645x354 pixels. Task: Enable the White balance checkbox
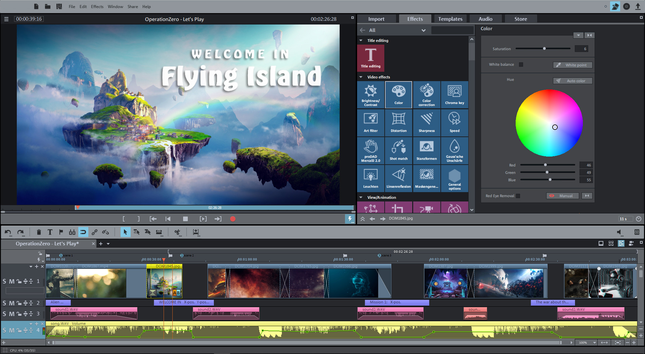[x=521, y=64]
